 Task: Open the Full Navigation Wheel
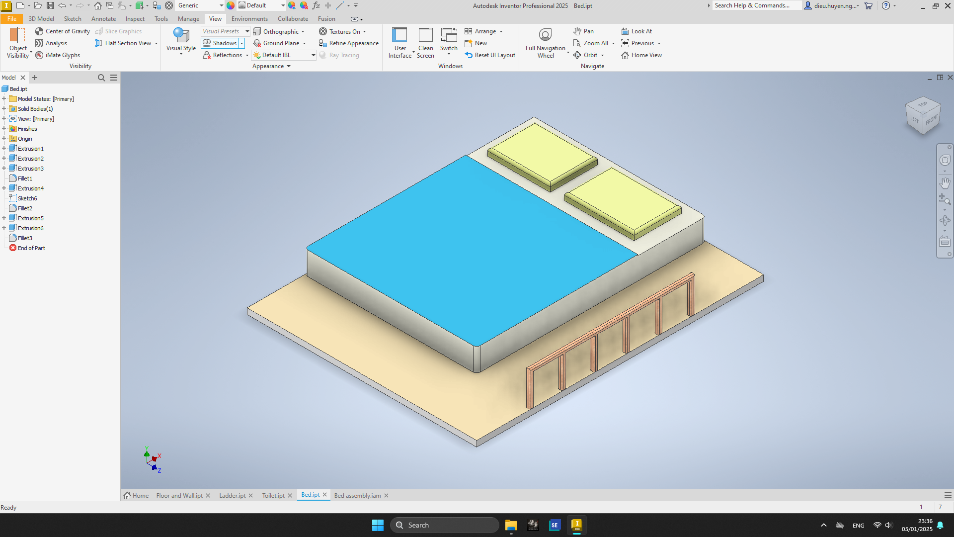545,43
